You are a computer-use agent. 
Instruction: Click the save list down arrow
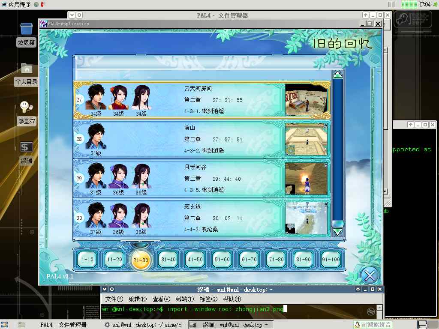click(x=337, y=232)
